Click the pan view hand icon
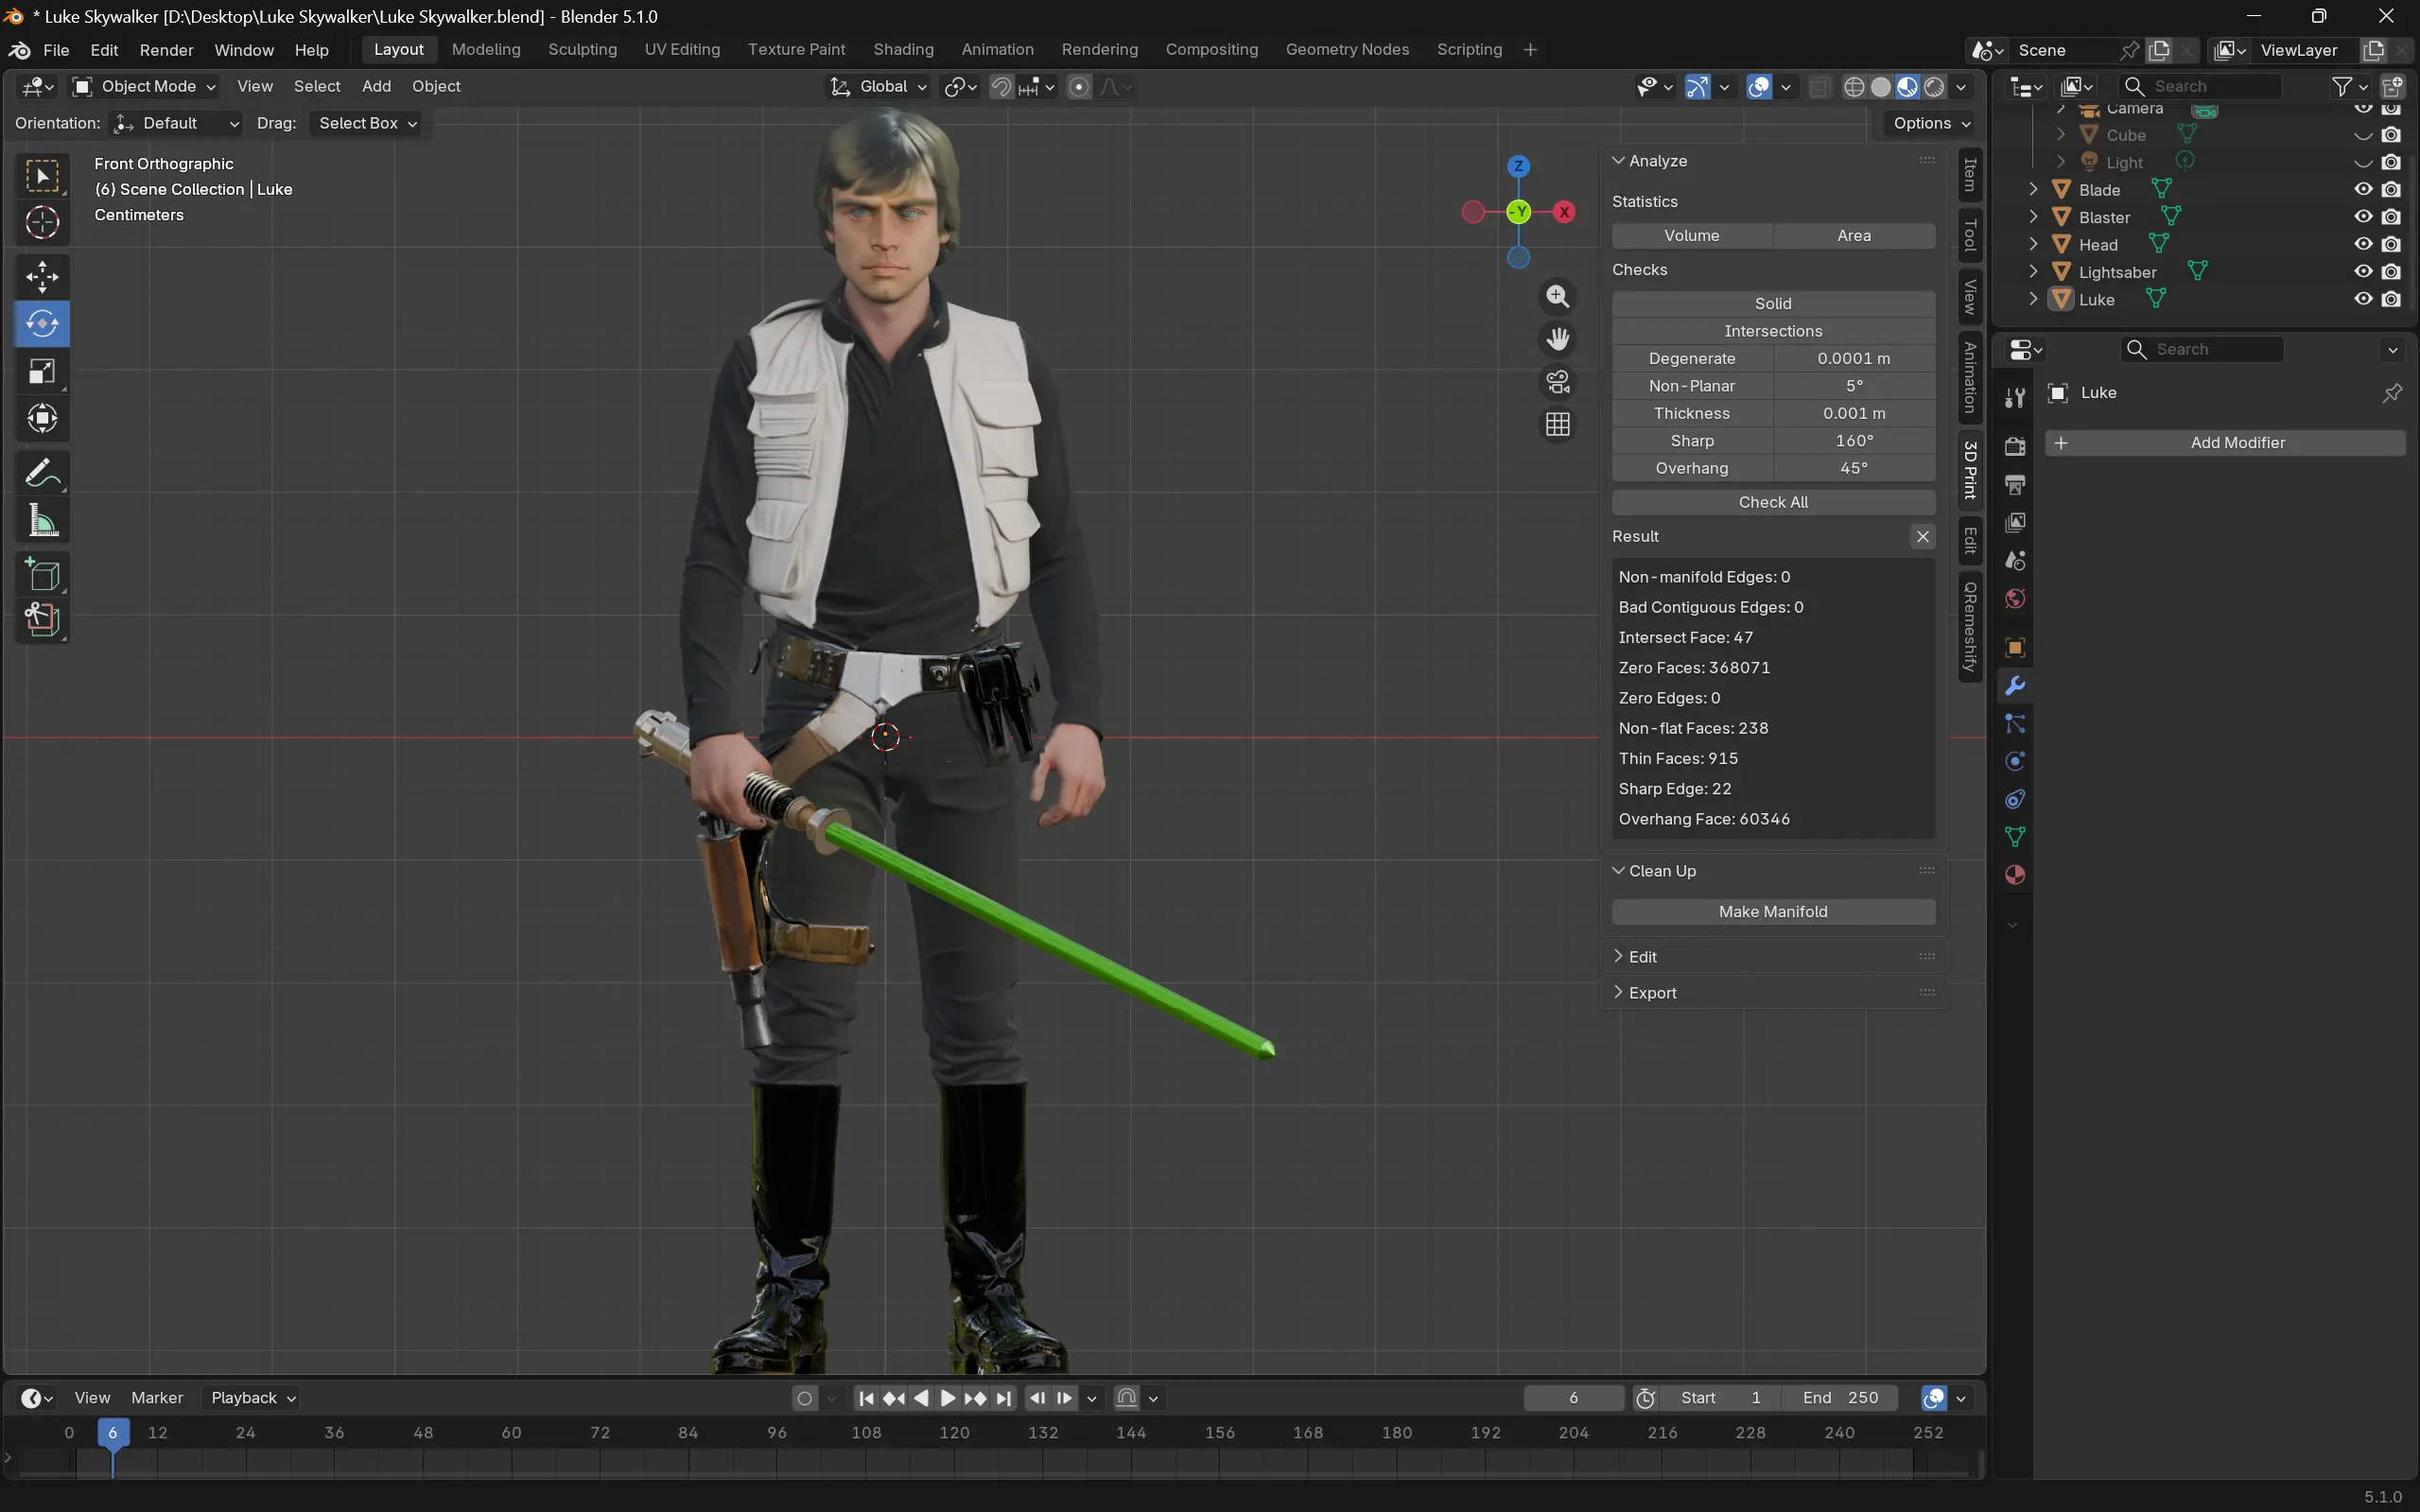The image size is (2420, 1512). coord(1557,339)
